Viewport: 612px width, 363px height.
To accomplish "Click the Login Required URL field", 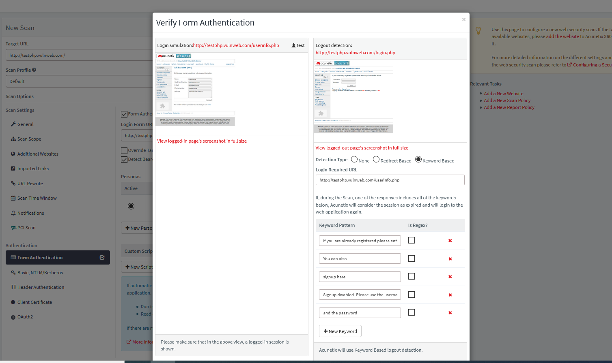I will pyautogui.click(x=390, y=180).
